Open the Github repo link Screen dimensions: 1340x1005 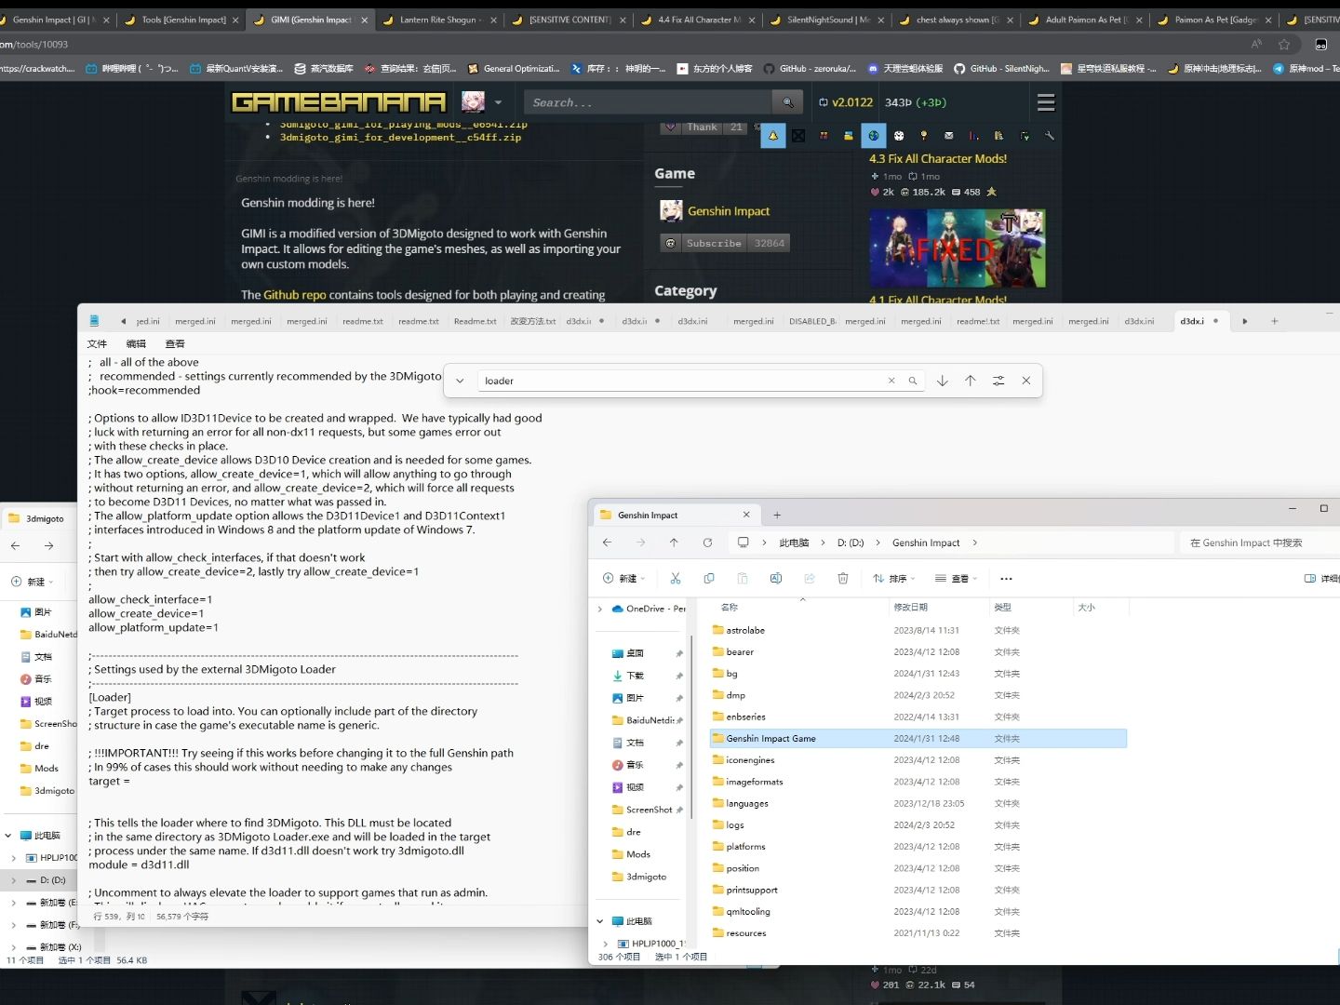click(295, 295)
